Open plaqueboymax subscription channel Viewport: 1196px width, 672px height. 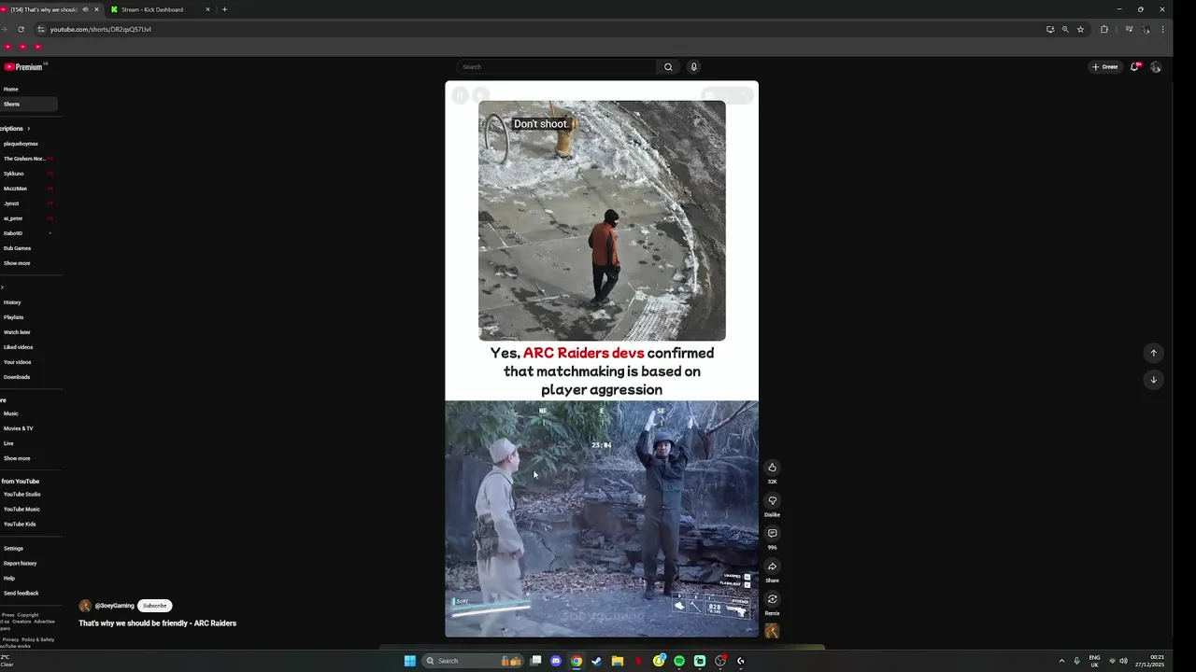tap(21, 144)
